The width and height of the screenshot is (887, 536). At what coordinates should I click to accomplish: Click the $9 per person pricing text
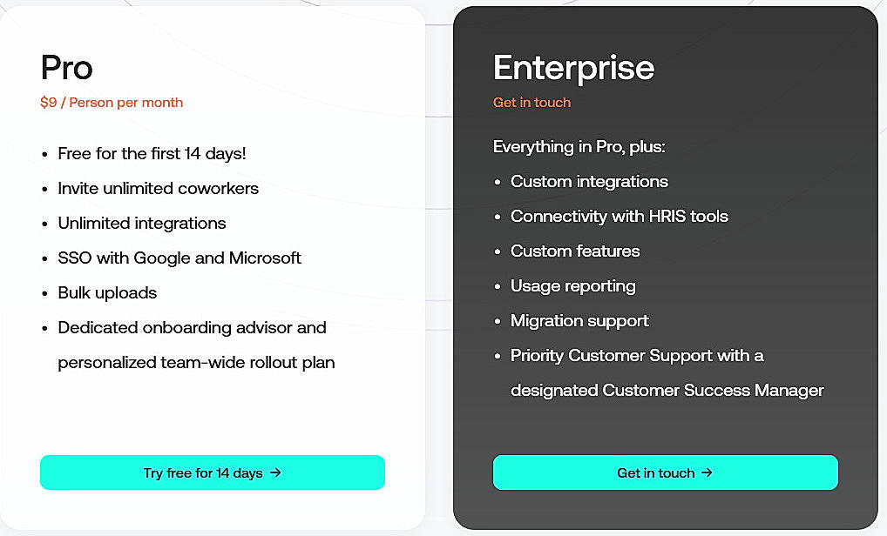point(112,102)
